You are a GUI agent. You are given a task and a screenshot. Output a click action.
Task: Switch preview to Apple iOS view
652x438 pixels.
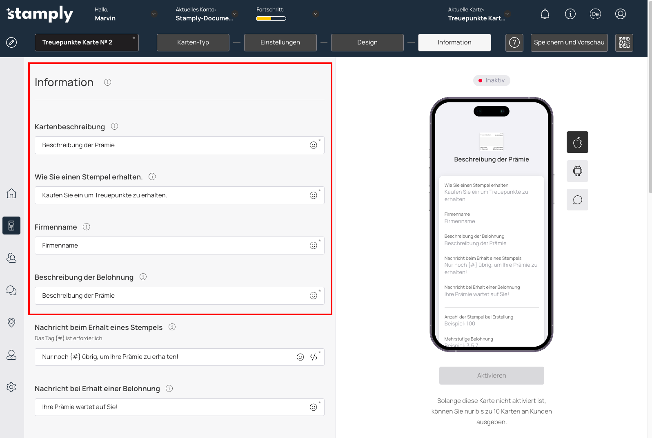point(577,142)
